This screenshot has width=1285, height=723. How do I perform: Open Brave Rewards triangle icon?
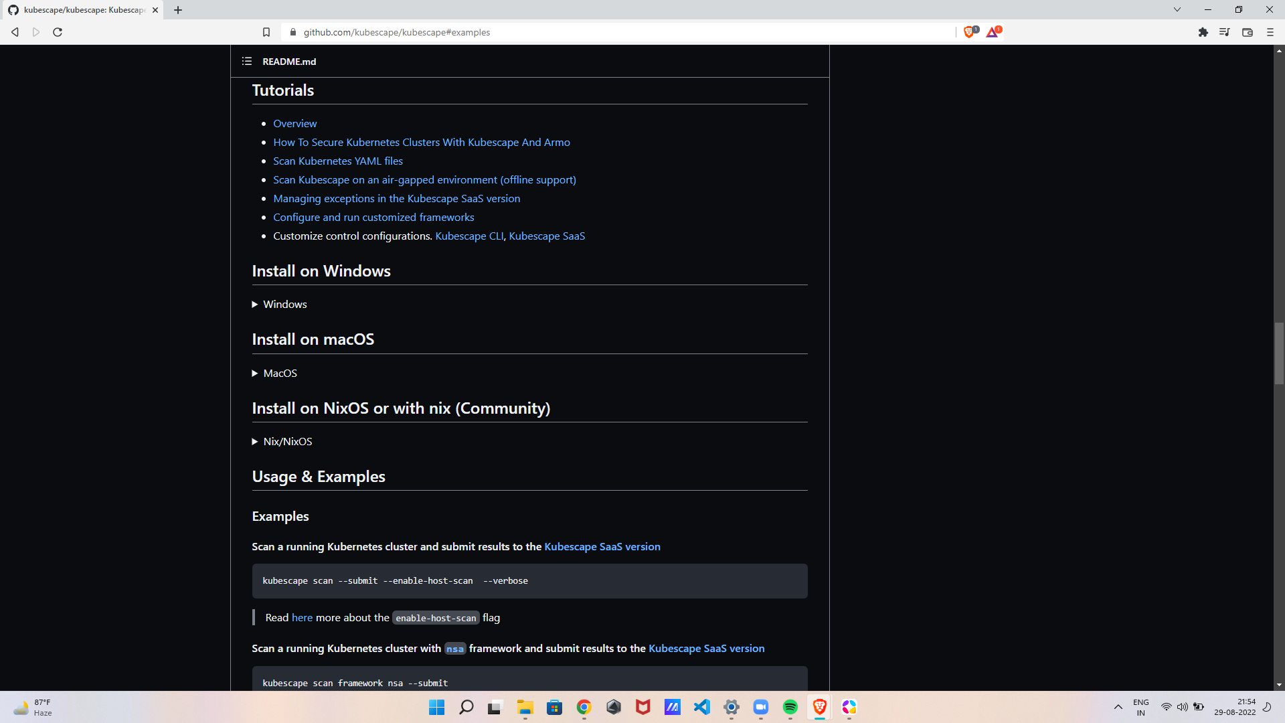(x=993, y=31)
